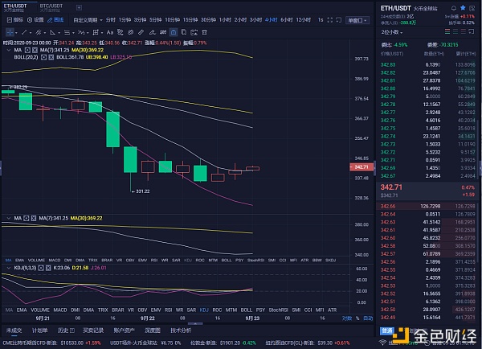Click the 1s refresh interval button
This screenshot has height=349, width=482.
tap(321, 20)
